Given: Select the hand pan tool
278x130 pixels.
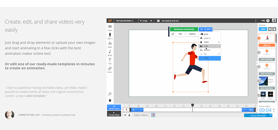Looking at the screenshot, I should 110,101.
